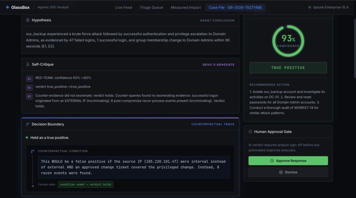
Task: Click the Splunk Enterprise 10.4 text
Action: click(330, 7)
